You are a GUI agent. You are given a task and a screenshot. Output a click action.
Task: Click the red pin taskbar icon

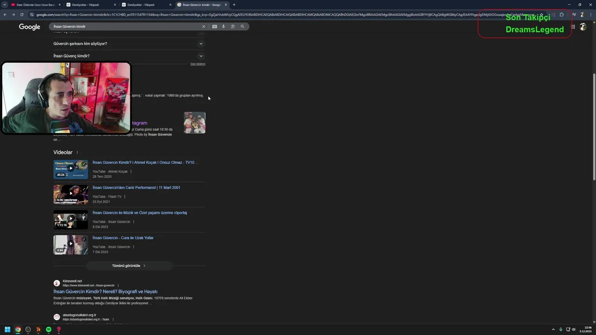click(59, 329)
